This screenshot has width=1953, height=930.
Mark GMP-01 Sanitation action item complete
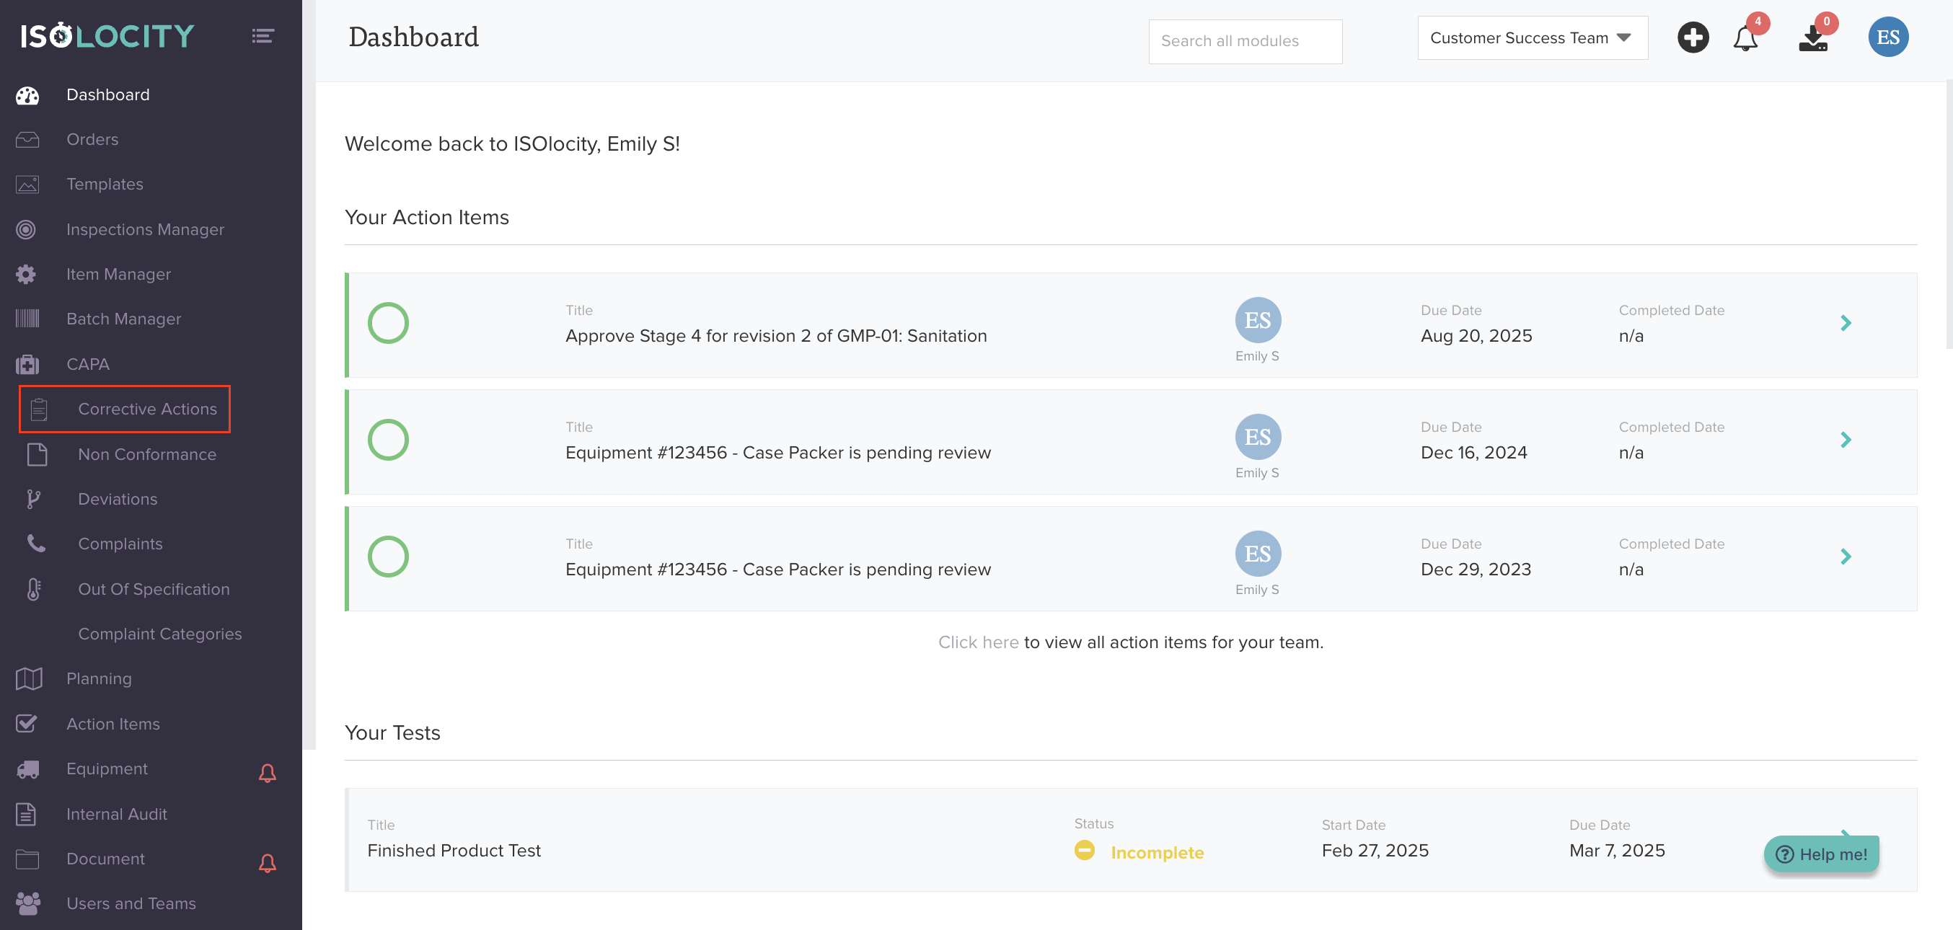388,324
